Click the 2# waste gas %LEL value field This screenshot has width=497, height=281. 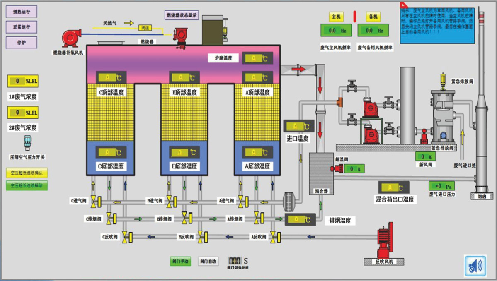(x=23, y=112)
